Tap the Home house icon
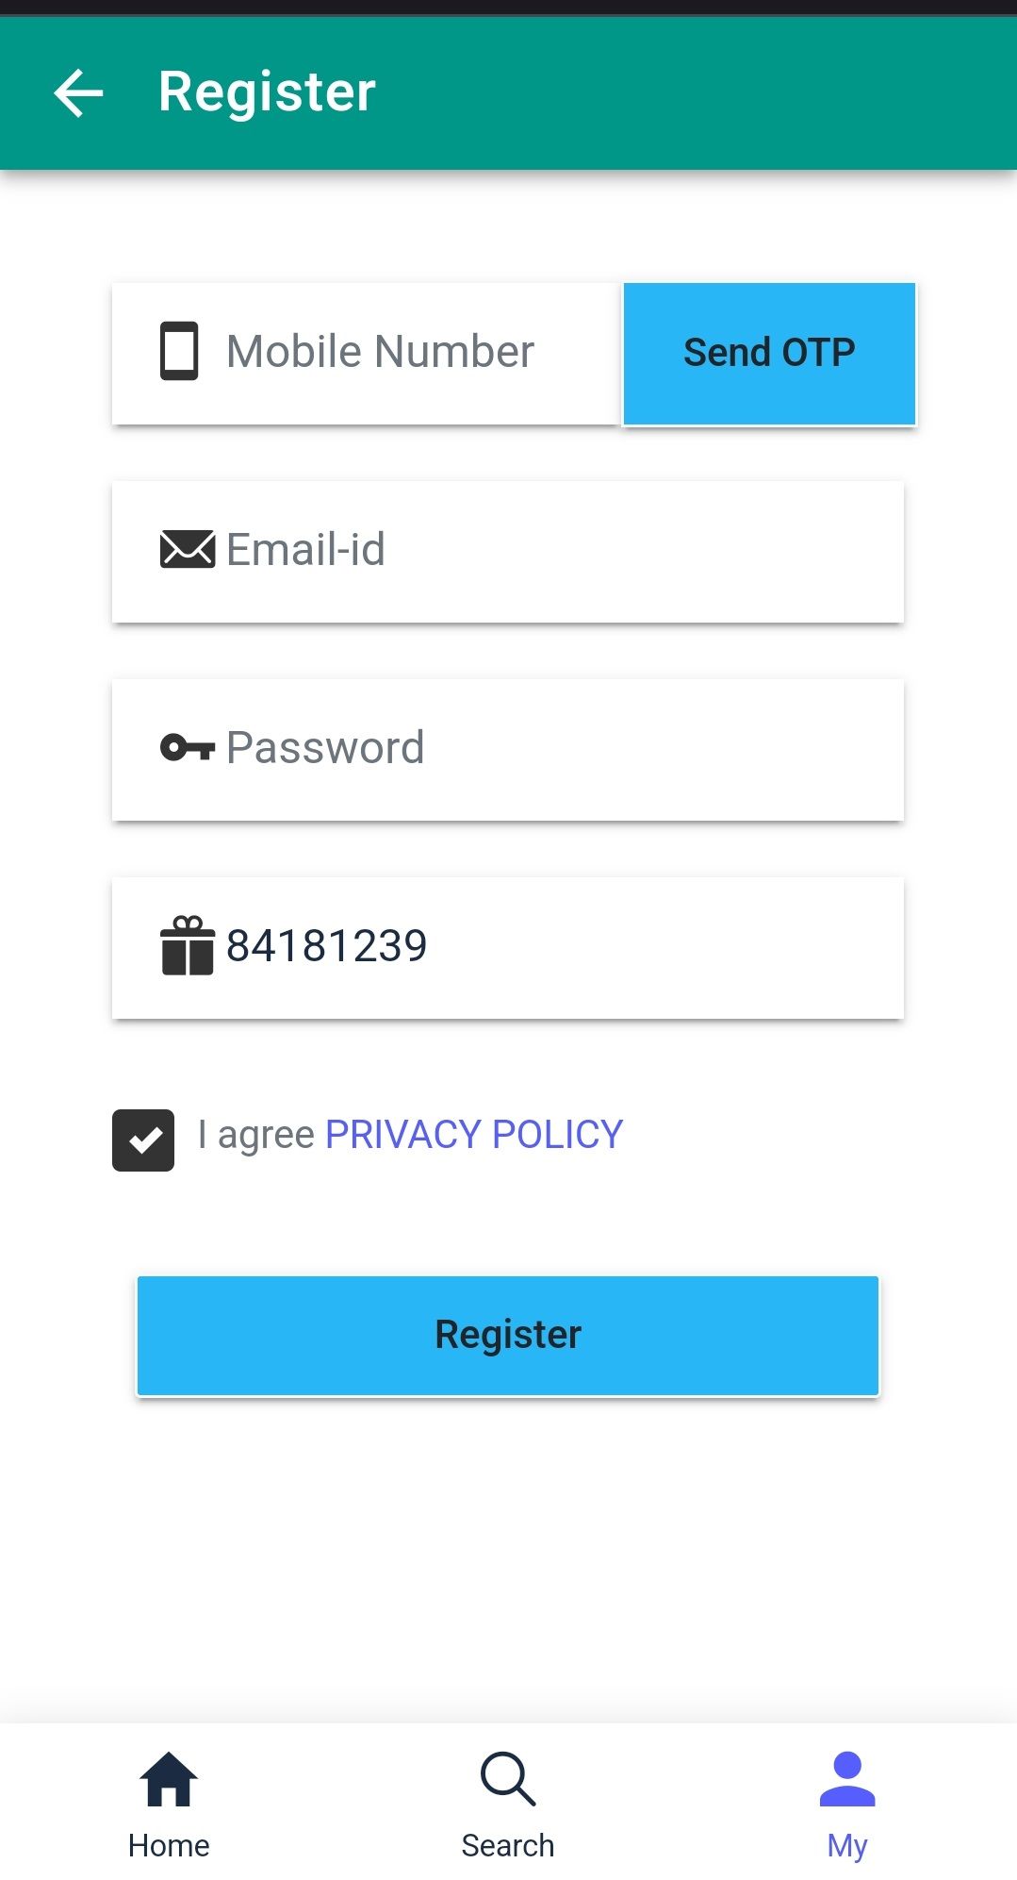Image resolution: width=1017 pixels, height=1880 pixels. coord(169,1779)
